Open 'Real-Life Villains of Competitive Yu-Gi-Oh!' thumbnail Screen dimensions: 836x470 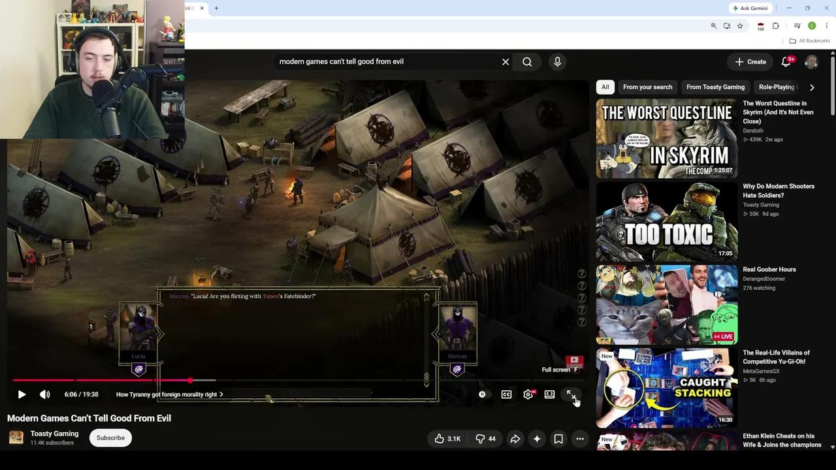[x=667, y=388]
